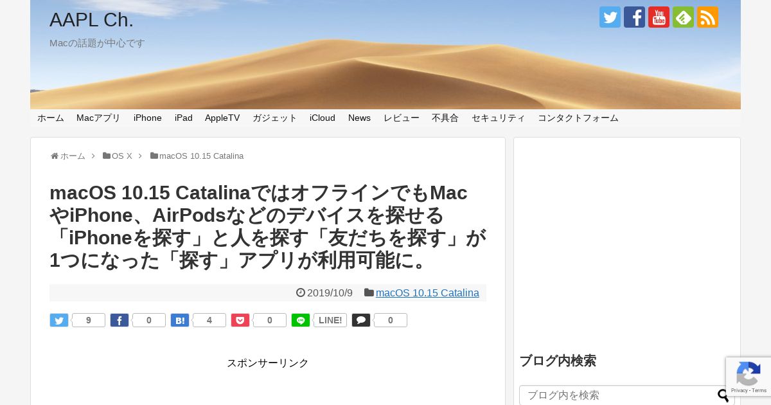The width and height of the screenshot is (771, 405).
Task: Click the Facebook share icon below the article
Action: click(120, 320)
